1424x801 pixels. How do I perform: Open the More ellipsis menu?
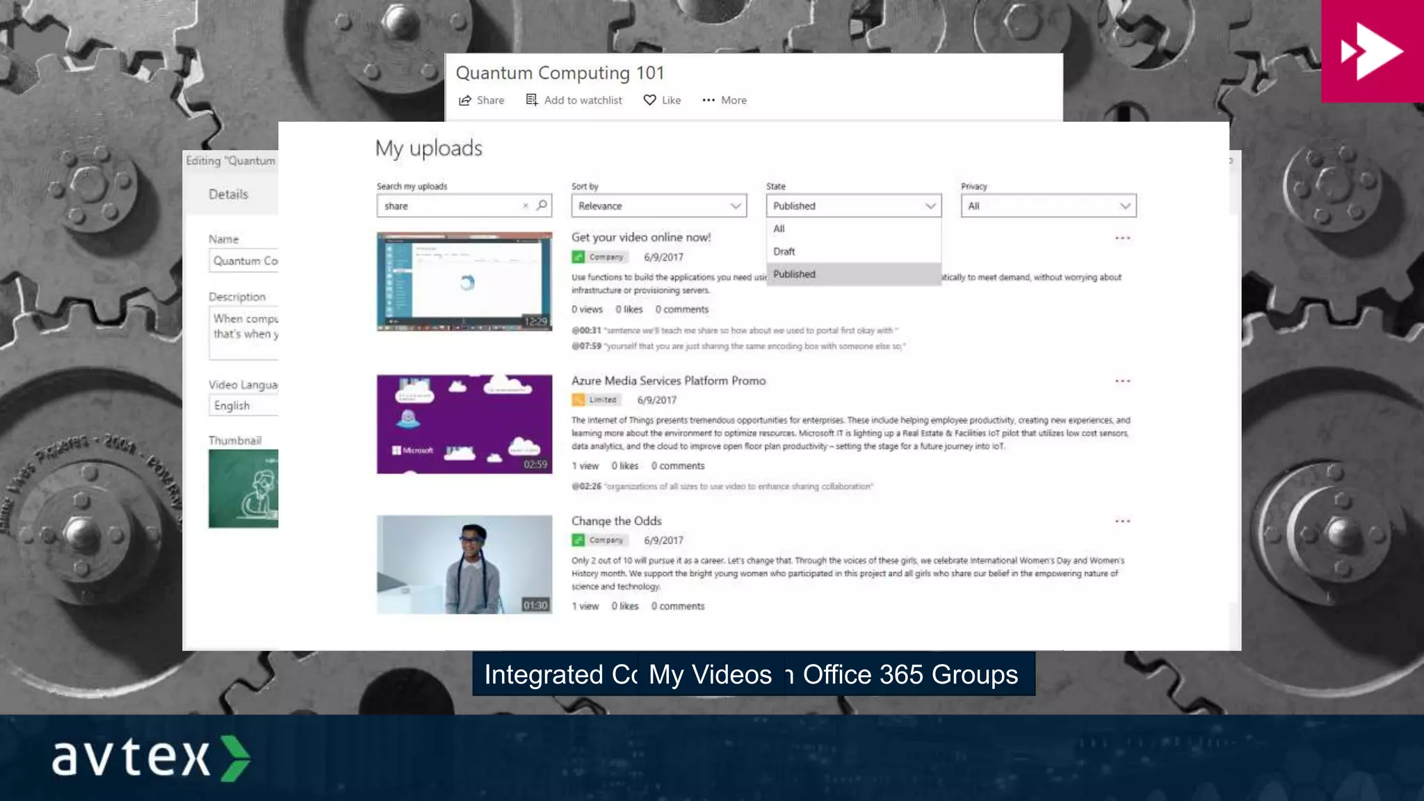709,100
